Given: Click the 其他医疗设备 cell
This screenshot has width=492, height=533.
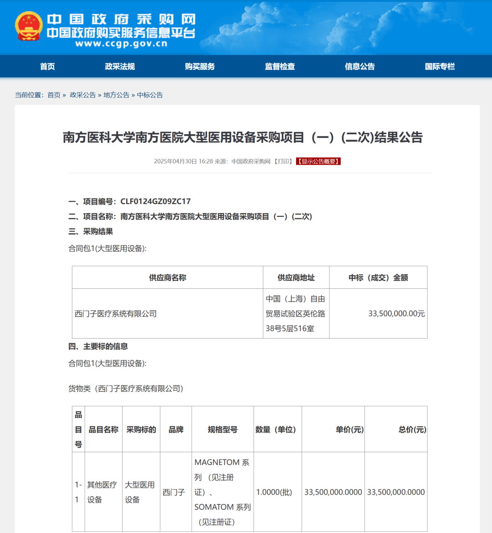Looking at the screenshot, I should point(103,492).
